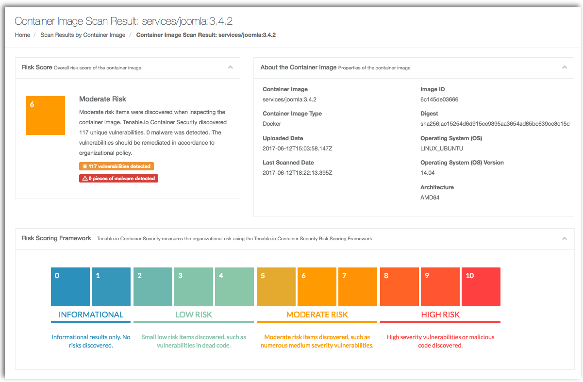The image size is (583, 382).
Task: Click the 0 pieces of malware detected badge
Action: (118, 178)
